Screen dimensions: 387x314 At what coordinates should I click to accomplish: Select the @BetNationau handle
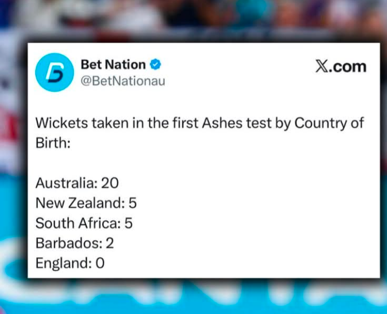point(123,82)
